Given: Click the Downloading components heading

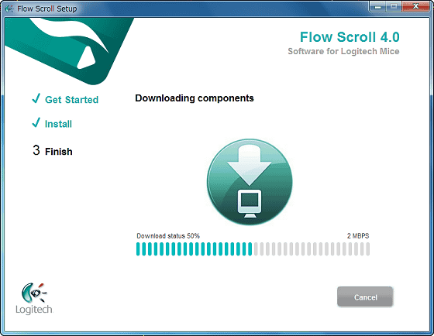Looking at the screenshot, I should click(195, 98).
